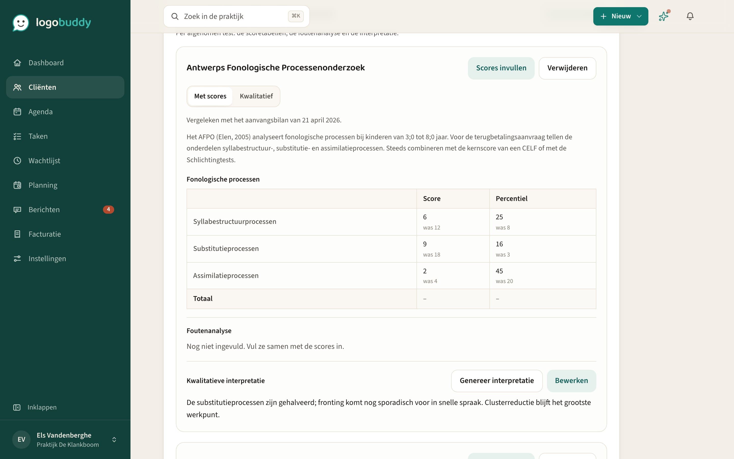Image resolution: width=734 pixels, height=459 pixels.
Task: Click the Berichten badge showing 4
Action: point(108,209)
